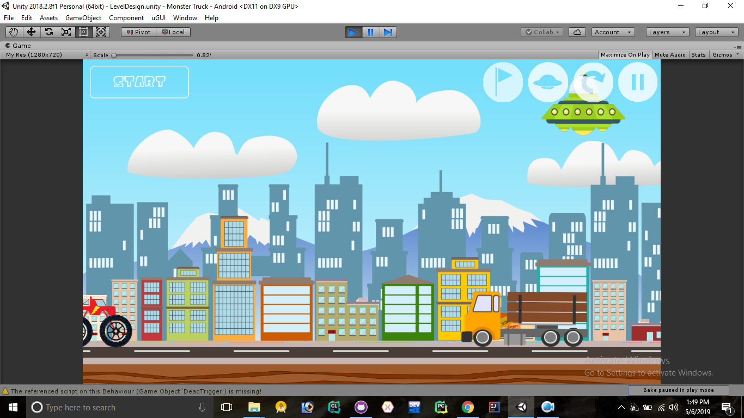
Task: Toggle Pause in the Unity play controls
Action: [370, 32]
